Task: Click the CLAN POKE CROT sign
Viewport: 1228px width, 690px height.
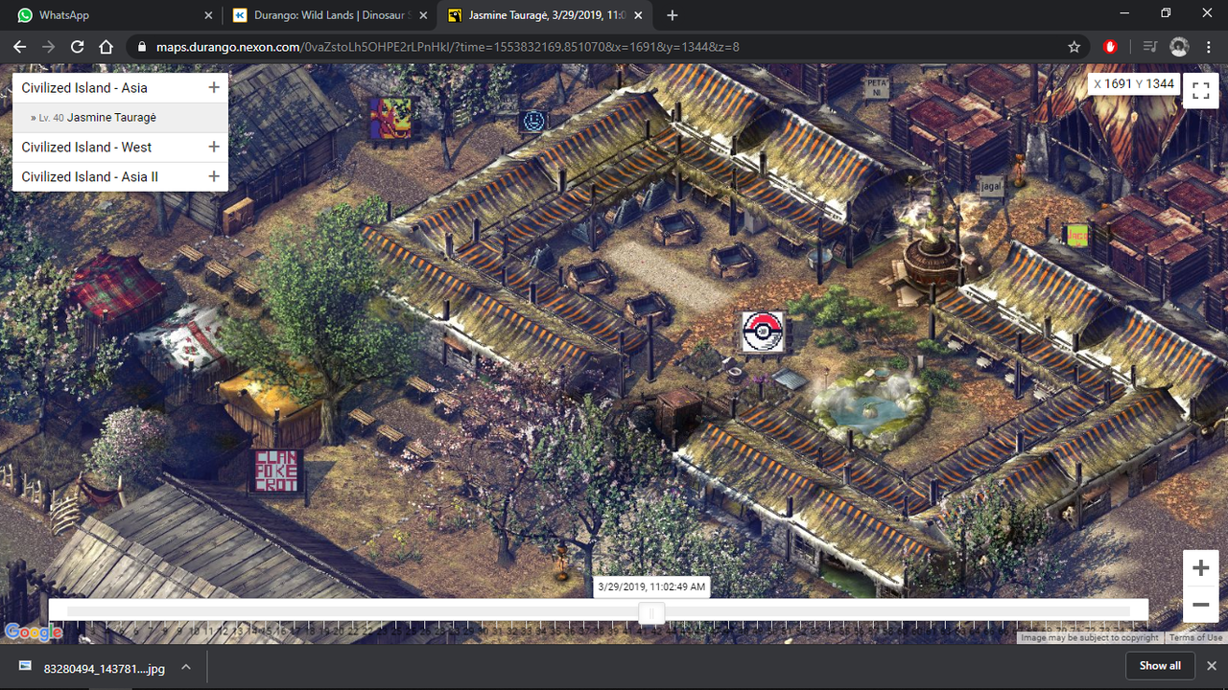Action: coord(275,471)
